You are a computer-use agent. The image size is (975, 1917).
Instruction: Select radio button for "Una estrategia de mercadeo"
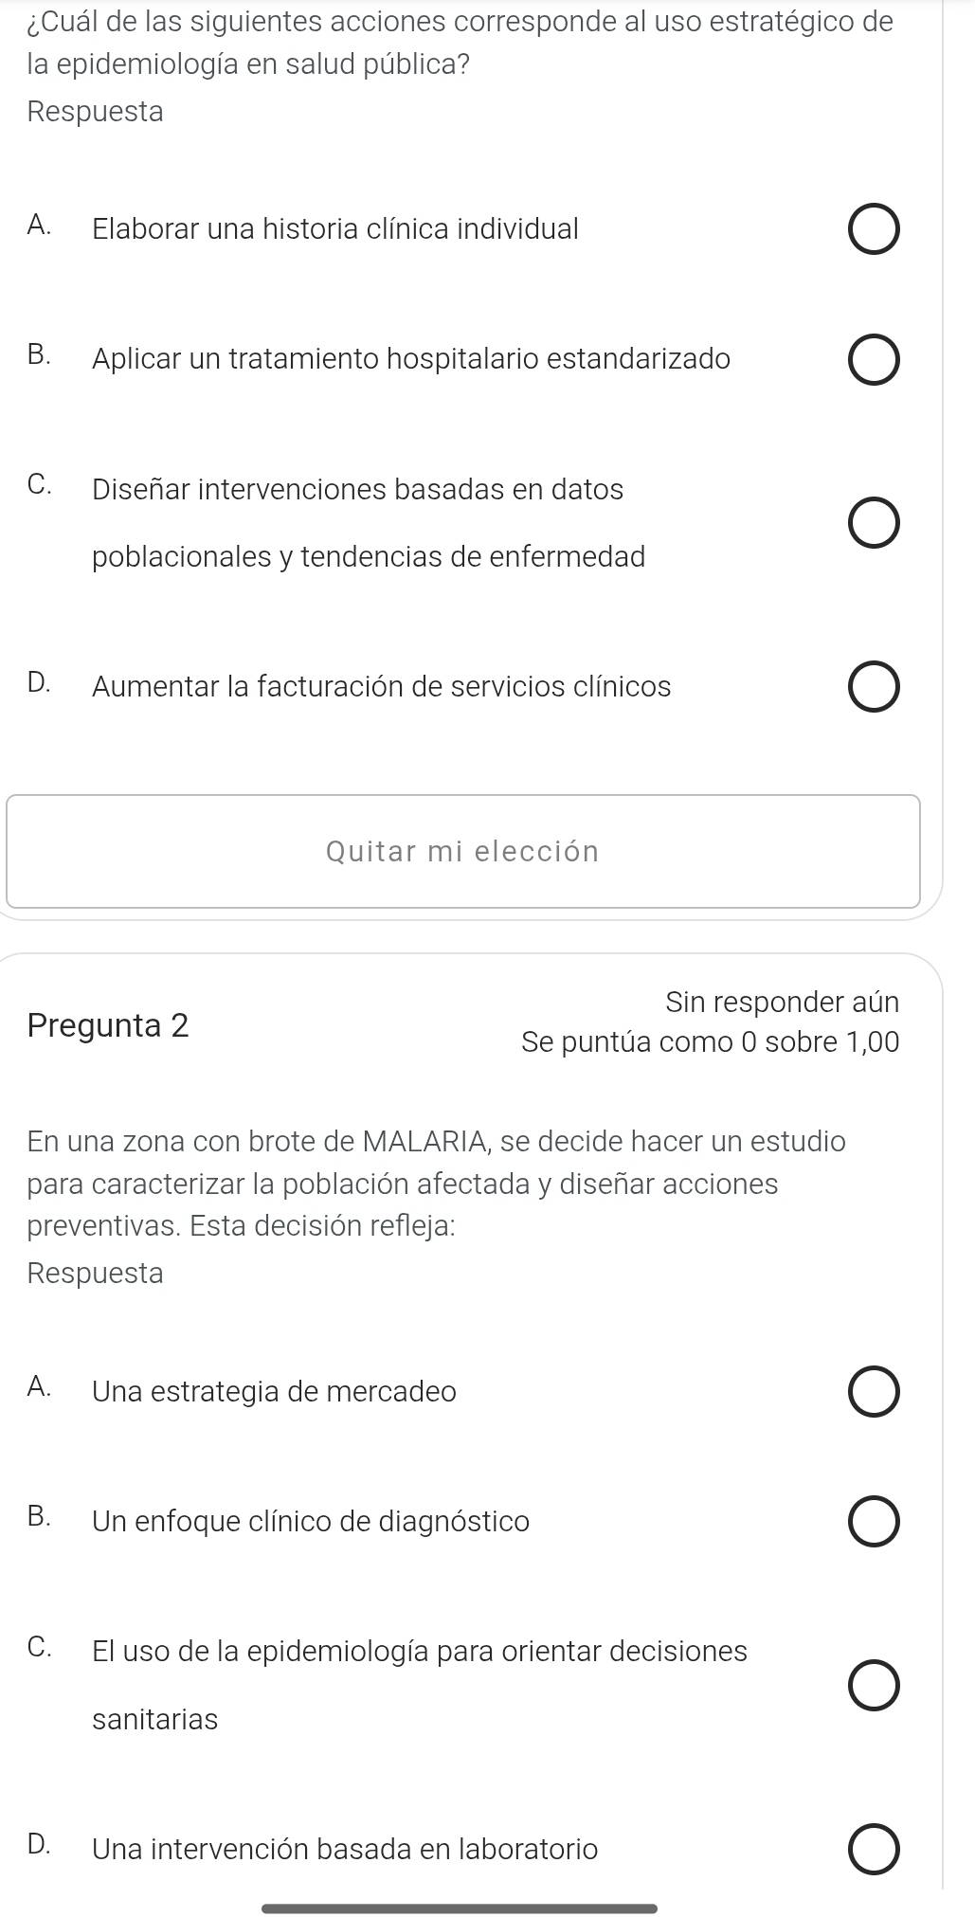tap(874, 1393)
